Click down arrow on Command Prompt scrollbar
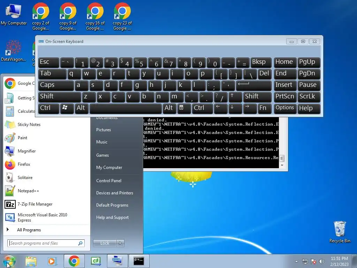357x268 pixels. point(282,165)
